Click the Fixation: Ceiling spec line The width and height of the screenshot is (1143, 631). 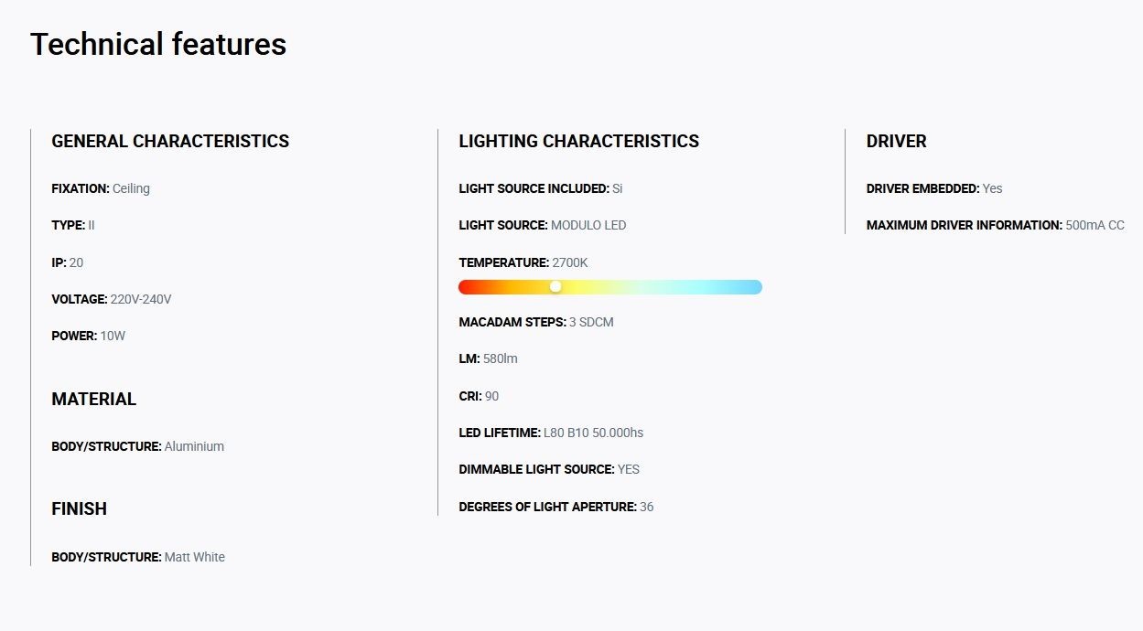tap(101, 188)
